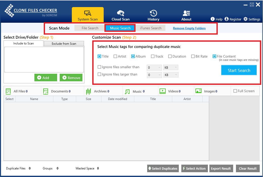Open the larger-than KB unit dropdown
The image size is (263, 177).
coord(171,75)
